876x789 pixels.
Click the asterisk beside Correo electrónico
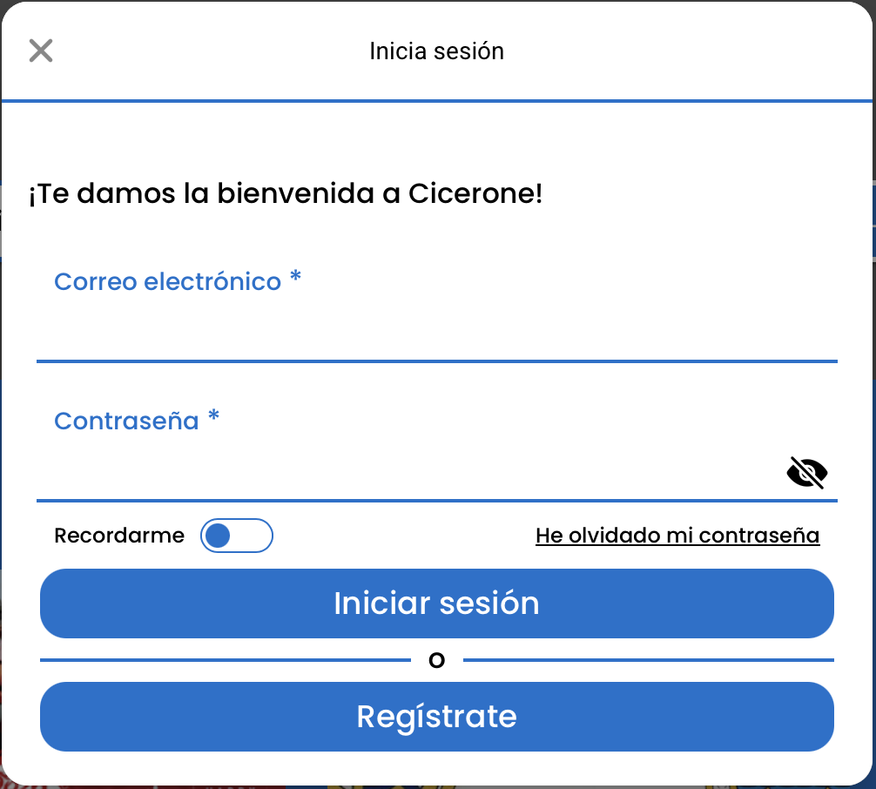click(295, 279)
